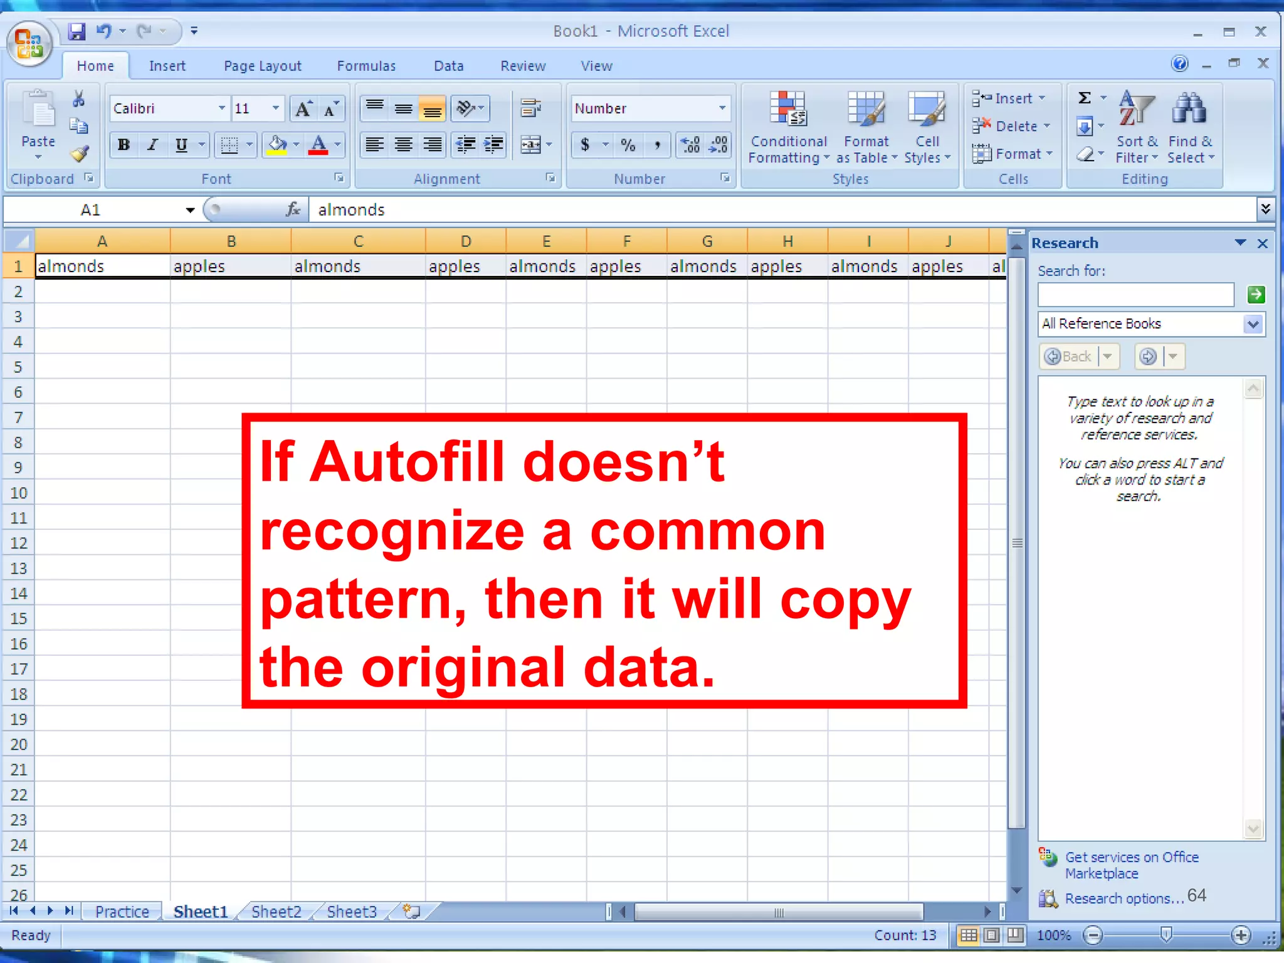Open Microsoft Excel Help question mark
The width and height of the screenshot is (1284, 963).
pyautogui.click(x=1179, y=63)
